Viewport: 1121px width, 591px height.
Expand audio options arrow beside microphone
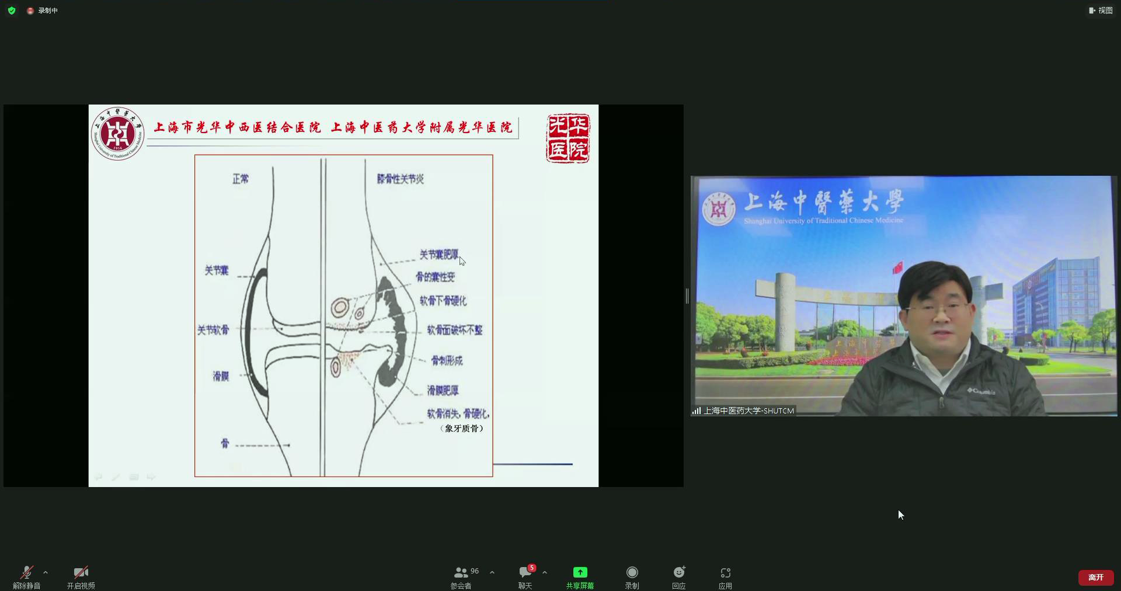pyautogui.click(x=46, y=572)
